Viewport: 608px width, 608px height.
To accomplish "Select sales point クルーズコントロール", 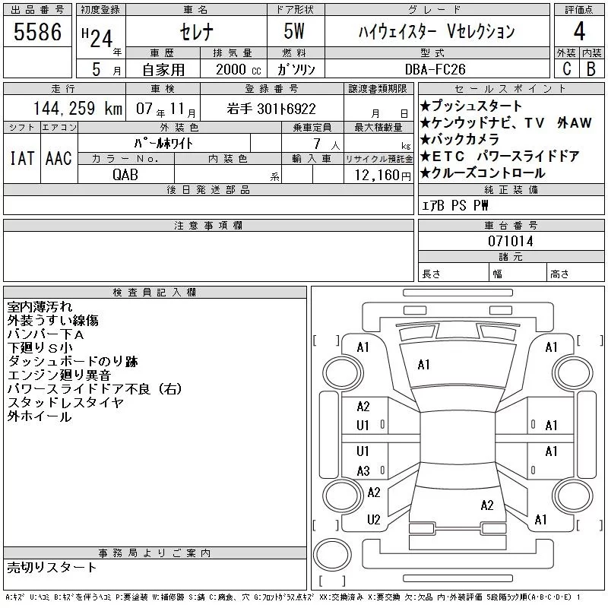I will click(x=483, y=173).
